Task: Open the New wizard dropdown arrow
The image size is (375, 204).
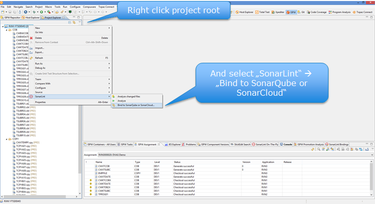Action: click(6, 12)
